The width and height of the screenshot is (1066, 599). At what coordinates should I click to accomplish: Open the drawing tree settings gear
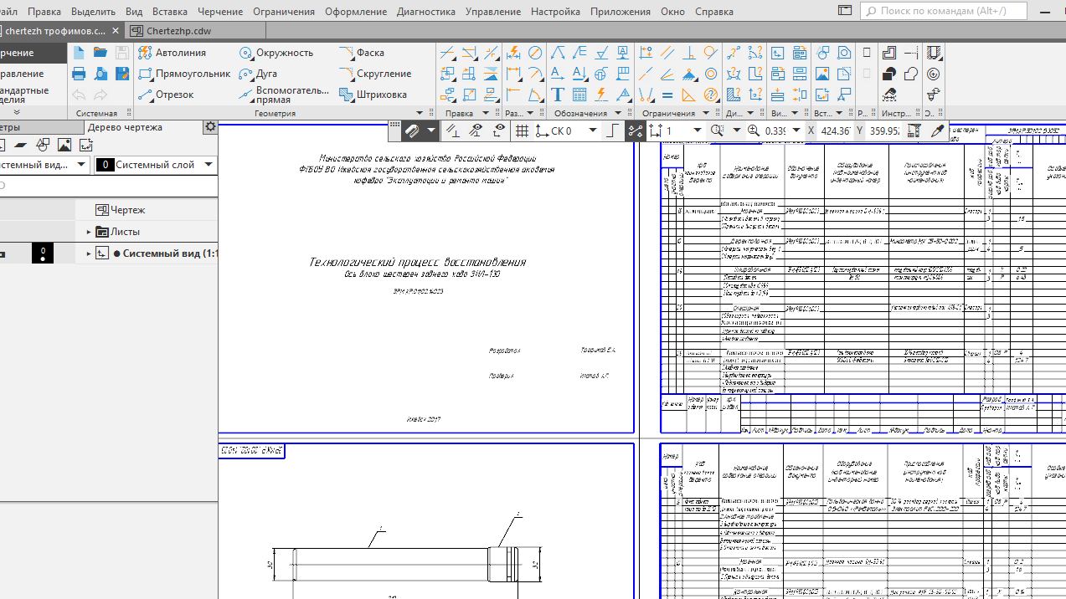210,127
